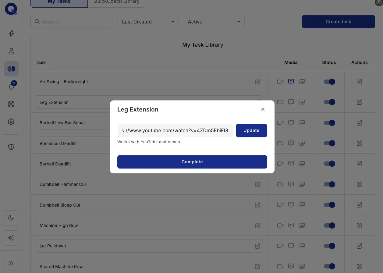Open video media for Dumbbell Hammer Curl
Viewport: 383px width, 273px height.
pos(280,184)
